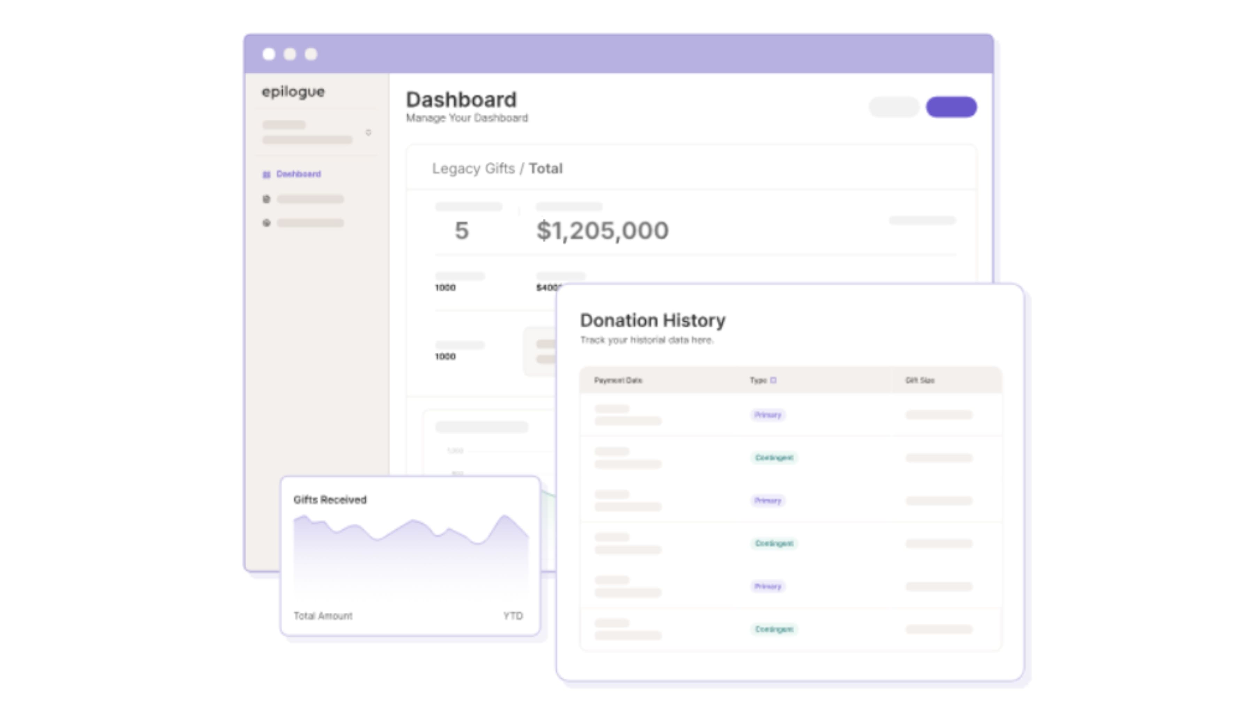The width and height of the screenshot is (1254, 705).
Task: Click the Dashboard grid icon in sidebar
Action: pyautogui.click(x=266, y=175)
